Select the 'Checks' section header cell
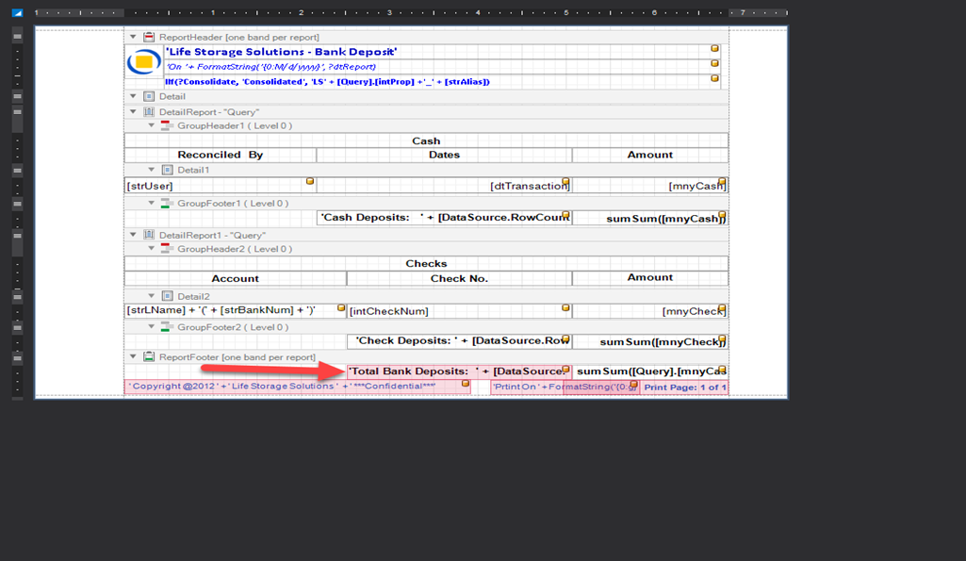 tap(426, 263)
